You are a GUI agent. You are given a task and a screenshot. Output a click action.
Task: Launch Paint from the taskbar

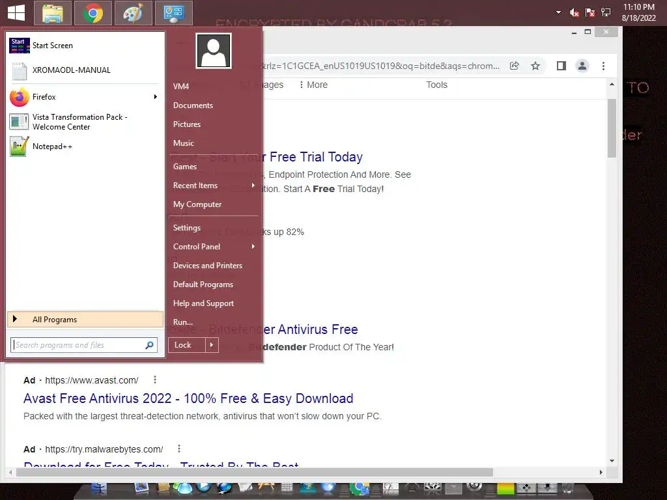coord(133,13)
